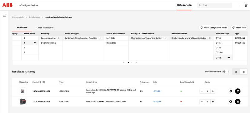Image resolution: width=250 pixels, height=113 pixels.
Task: Click Reset vastgezette items button
Action: (x=214, y=28)
